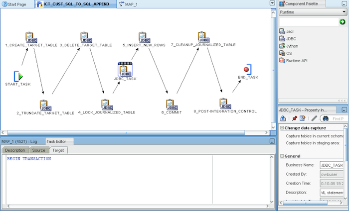Click the red pushpin icon in Property Inspector
Screen dimensions: 349x211
(295, 118)
